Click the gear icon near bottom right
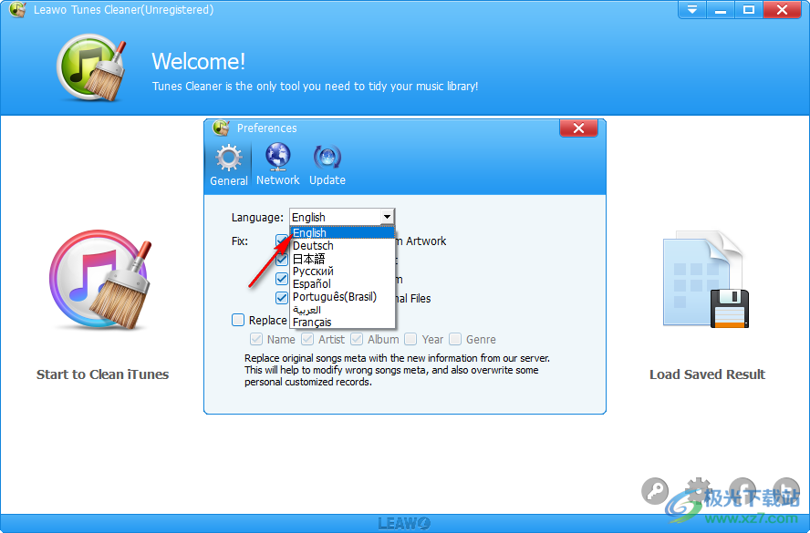 698,491
